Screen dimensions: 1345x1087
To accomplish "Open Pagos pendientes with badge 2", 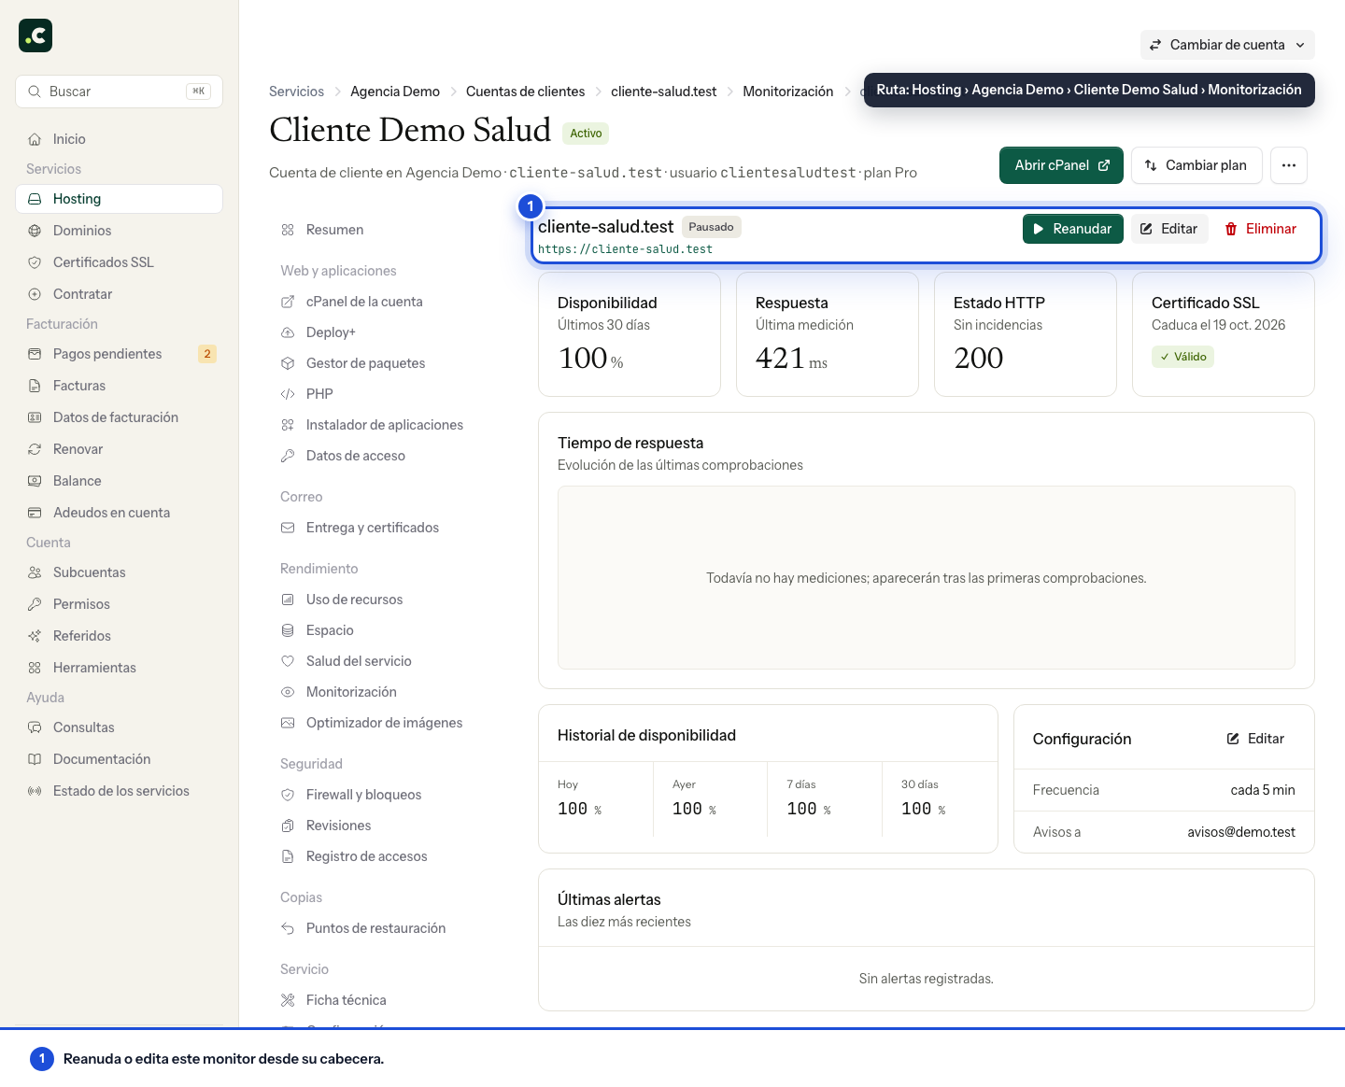I will 119,354.
